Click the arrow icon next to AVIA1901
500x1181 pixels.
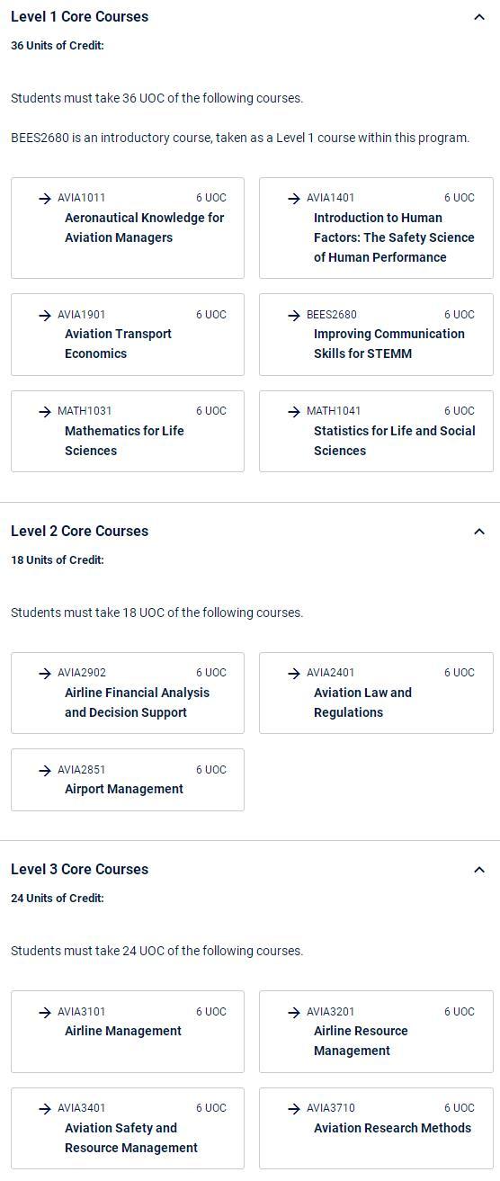click(x=45, y=316)
